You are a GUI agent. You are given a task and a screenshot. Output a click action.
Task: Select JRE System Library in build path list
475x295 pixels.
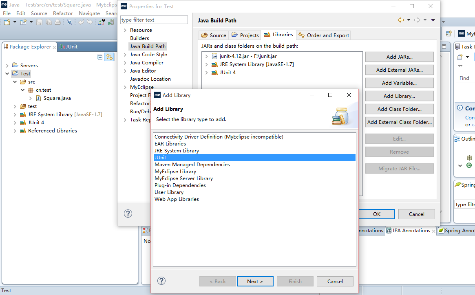(256, 64)
